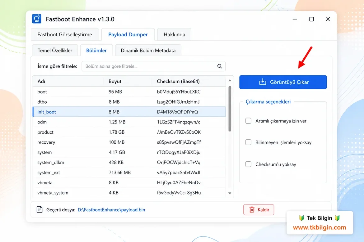Select the Payload Dumper tab
The height and width of the screenshot is (242, 364).
128,34
